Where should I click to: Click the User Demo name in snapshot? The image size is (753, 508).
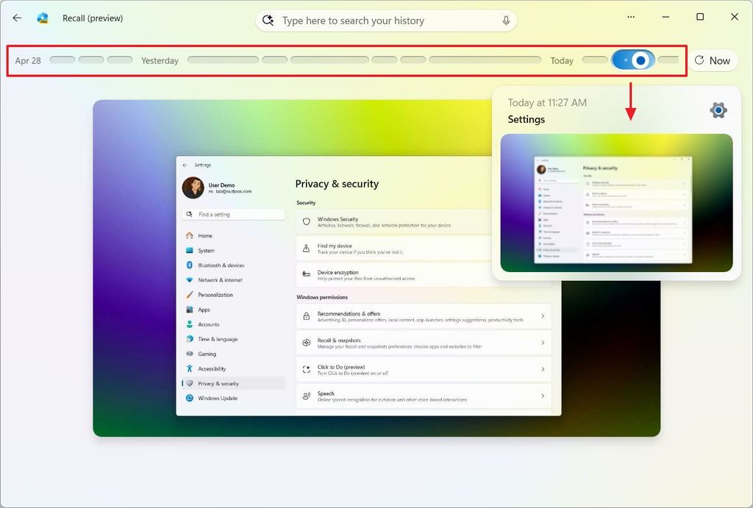pyautogui.click(x=221, y=185)
